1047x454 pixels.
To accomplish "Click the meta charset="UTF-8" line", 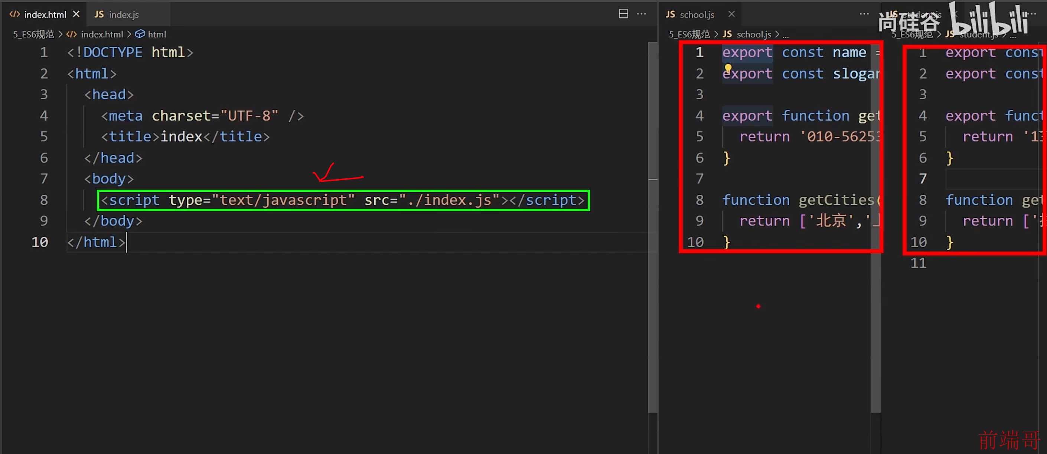I will point(202,116).
